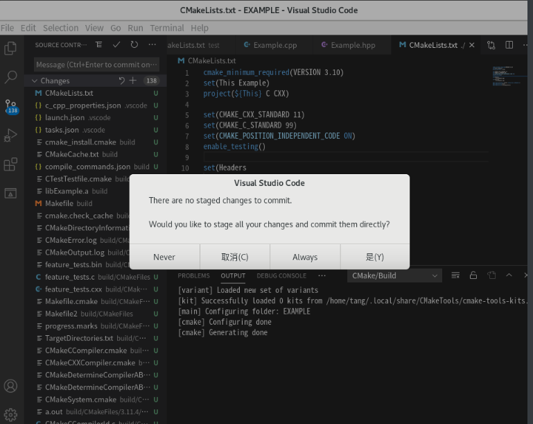This screenshot has height=424, width=533.
Task: Select CMakeLists.txt in Changes list
Action: (96, 93)
